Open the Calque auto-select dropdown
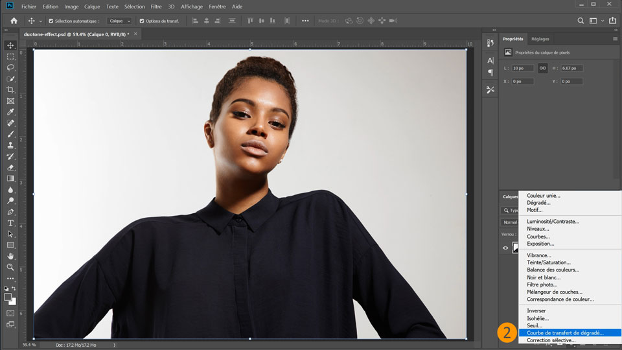 click(x=119, y=21)
